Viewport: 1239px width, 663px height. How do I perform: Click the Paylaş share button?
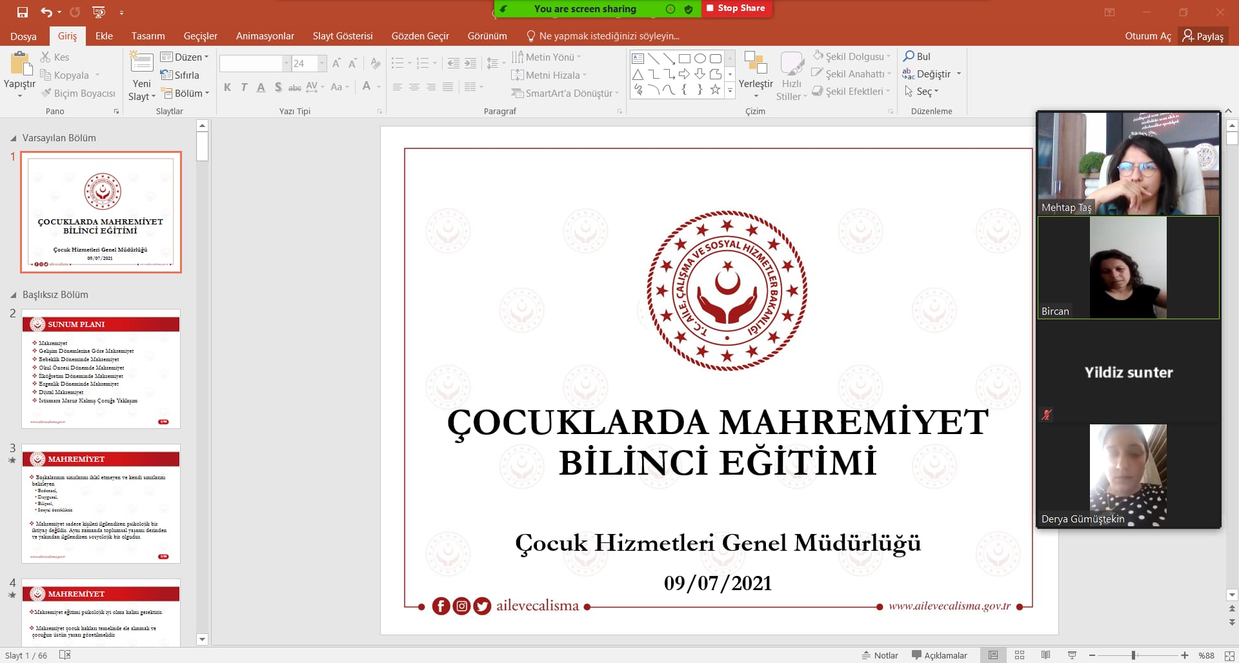1203,36
